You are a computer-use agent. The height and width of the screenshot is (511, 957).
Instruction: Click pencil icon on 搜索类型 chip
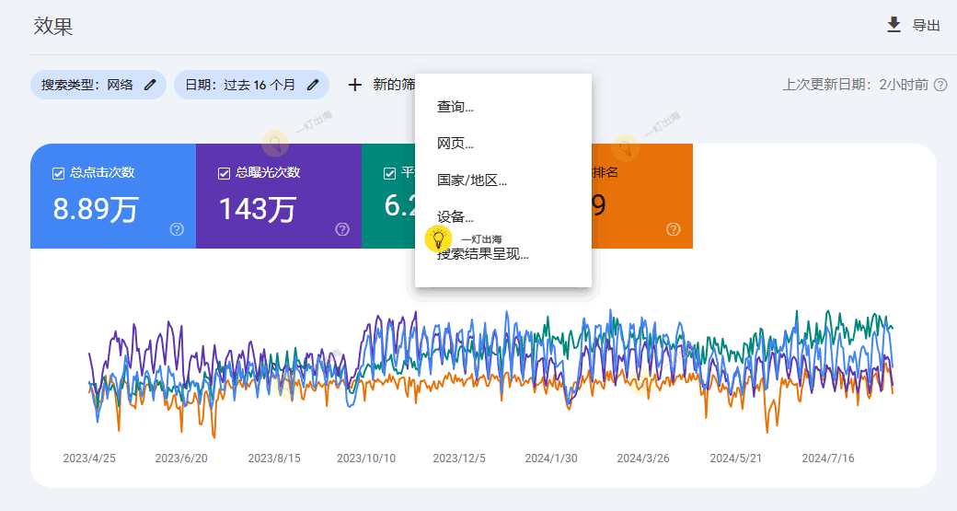pos(150,85)
